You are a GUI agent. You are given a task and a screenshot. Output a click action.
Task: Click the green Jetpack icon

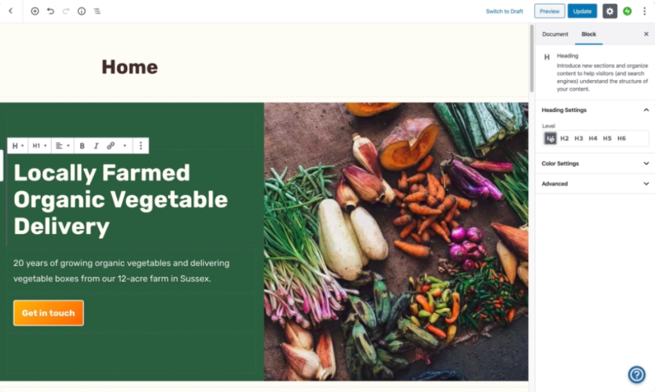[627, 12]
